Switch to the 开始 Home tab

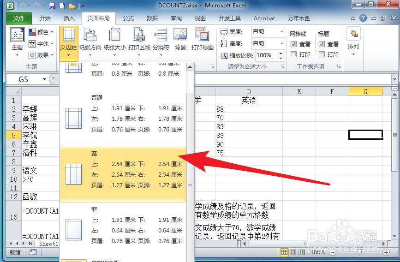click(45, 18)
